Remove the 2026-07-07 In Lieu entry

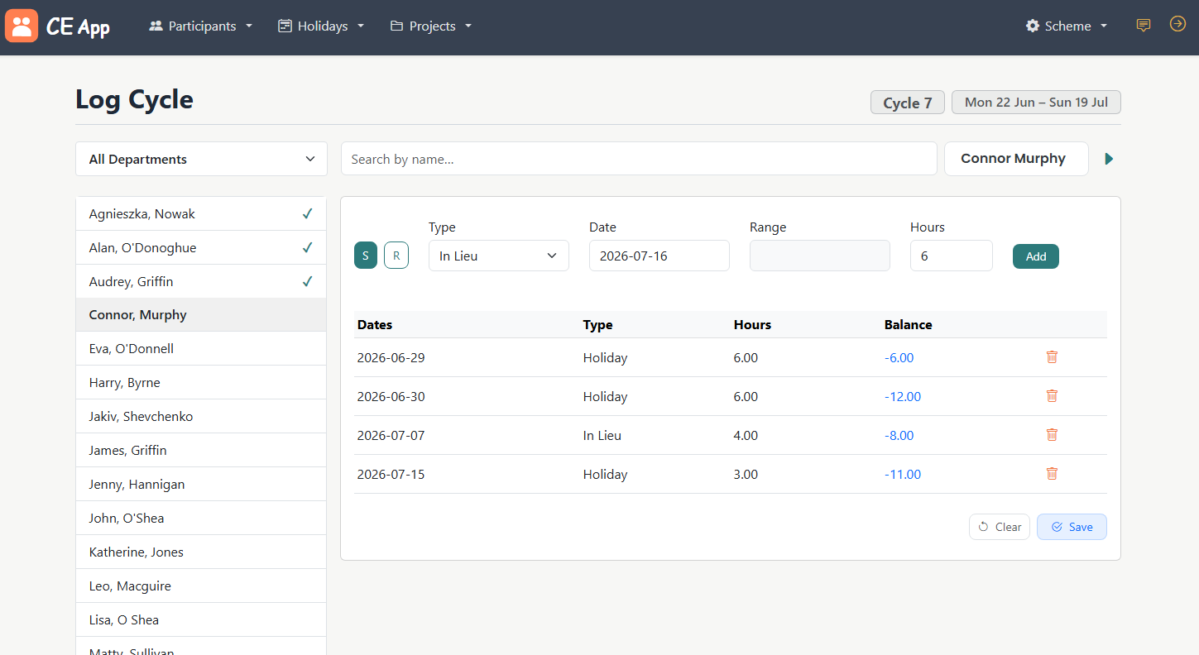(1052, 435)
